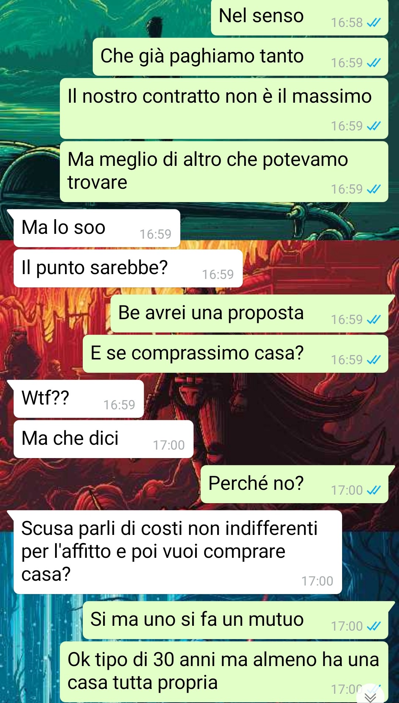The width and height of the screenshot is (399, 703).
Task: Tap blue ticks on 'Che già paghiamo tanto'
Action: pos(374,63)
